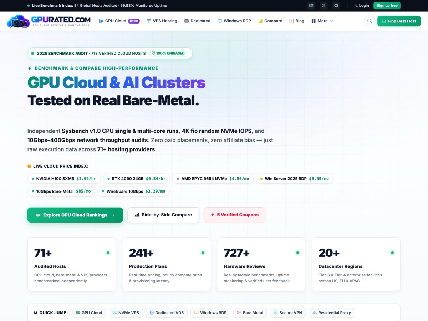
Task: Click the 2026 BENCHMARK AUDIT badge text
Action: point(62,53)
